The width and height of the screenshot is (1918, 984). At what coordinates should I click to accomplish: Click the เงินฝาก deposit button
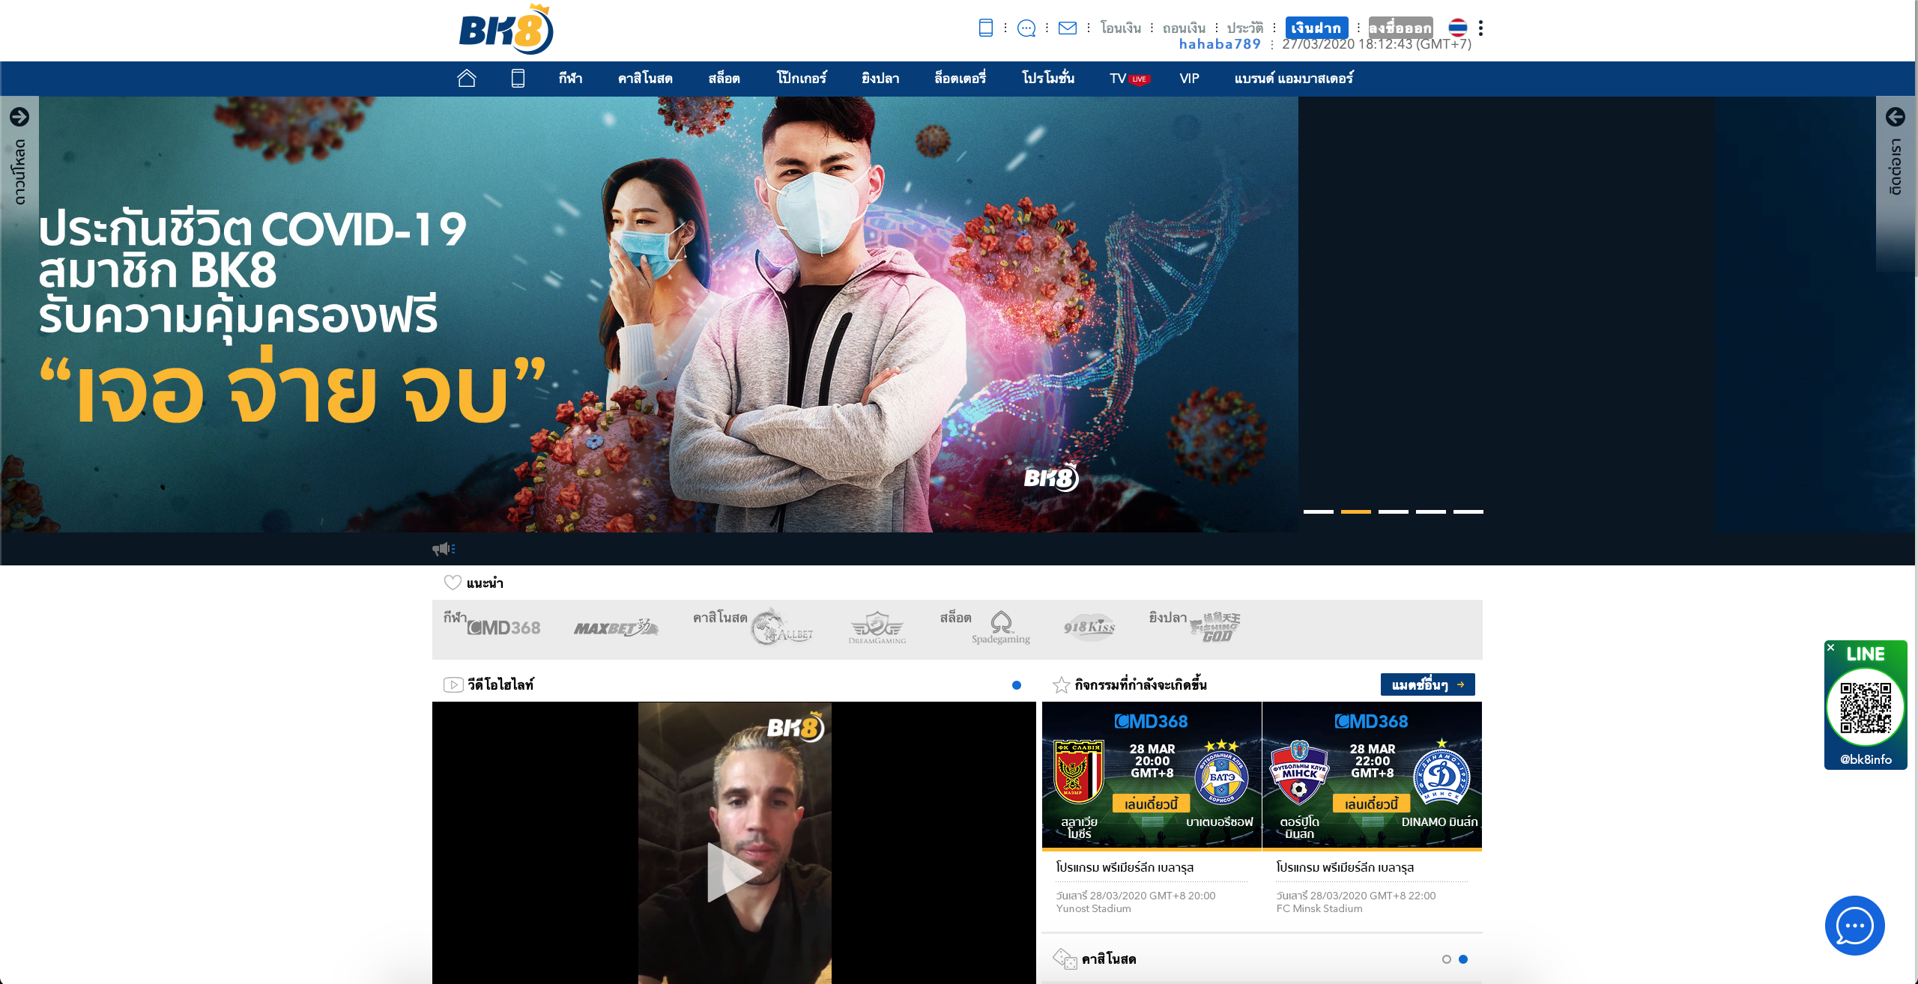pos(1317,27)
